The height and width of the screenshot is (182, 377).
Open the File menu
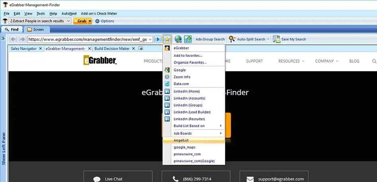(6, 14)
